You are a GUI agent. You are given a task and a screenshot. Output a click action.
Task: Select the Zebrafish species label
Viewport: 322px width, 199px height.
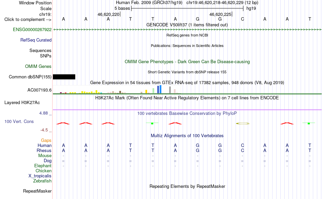pyautogui.click(x=42, y=181)
